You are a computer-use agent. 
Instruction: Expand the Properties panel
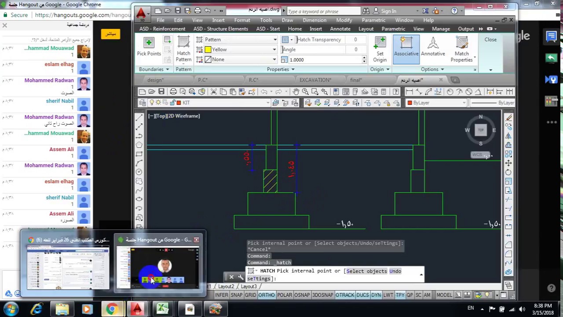click(281, 69)
